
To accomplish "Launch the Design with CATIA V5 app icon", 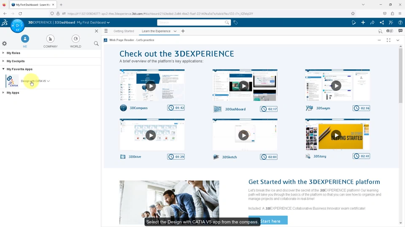I will (x=12, y=81).
